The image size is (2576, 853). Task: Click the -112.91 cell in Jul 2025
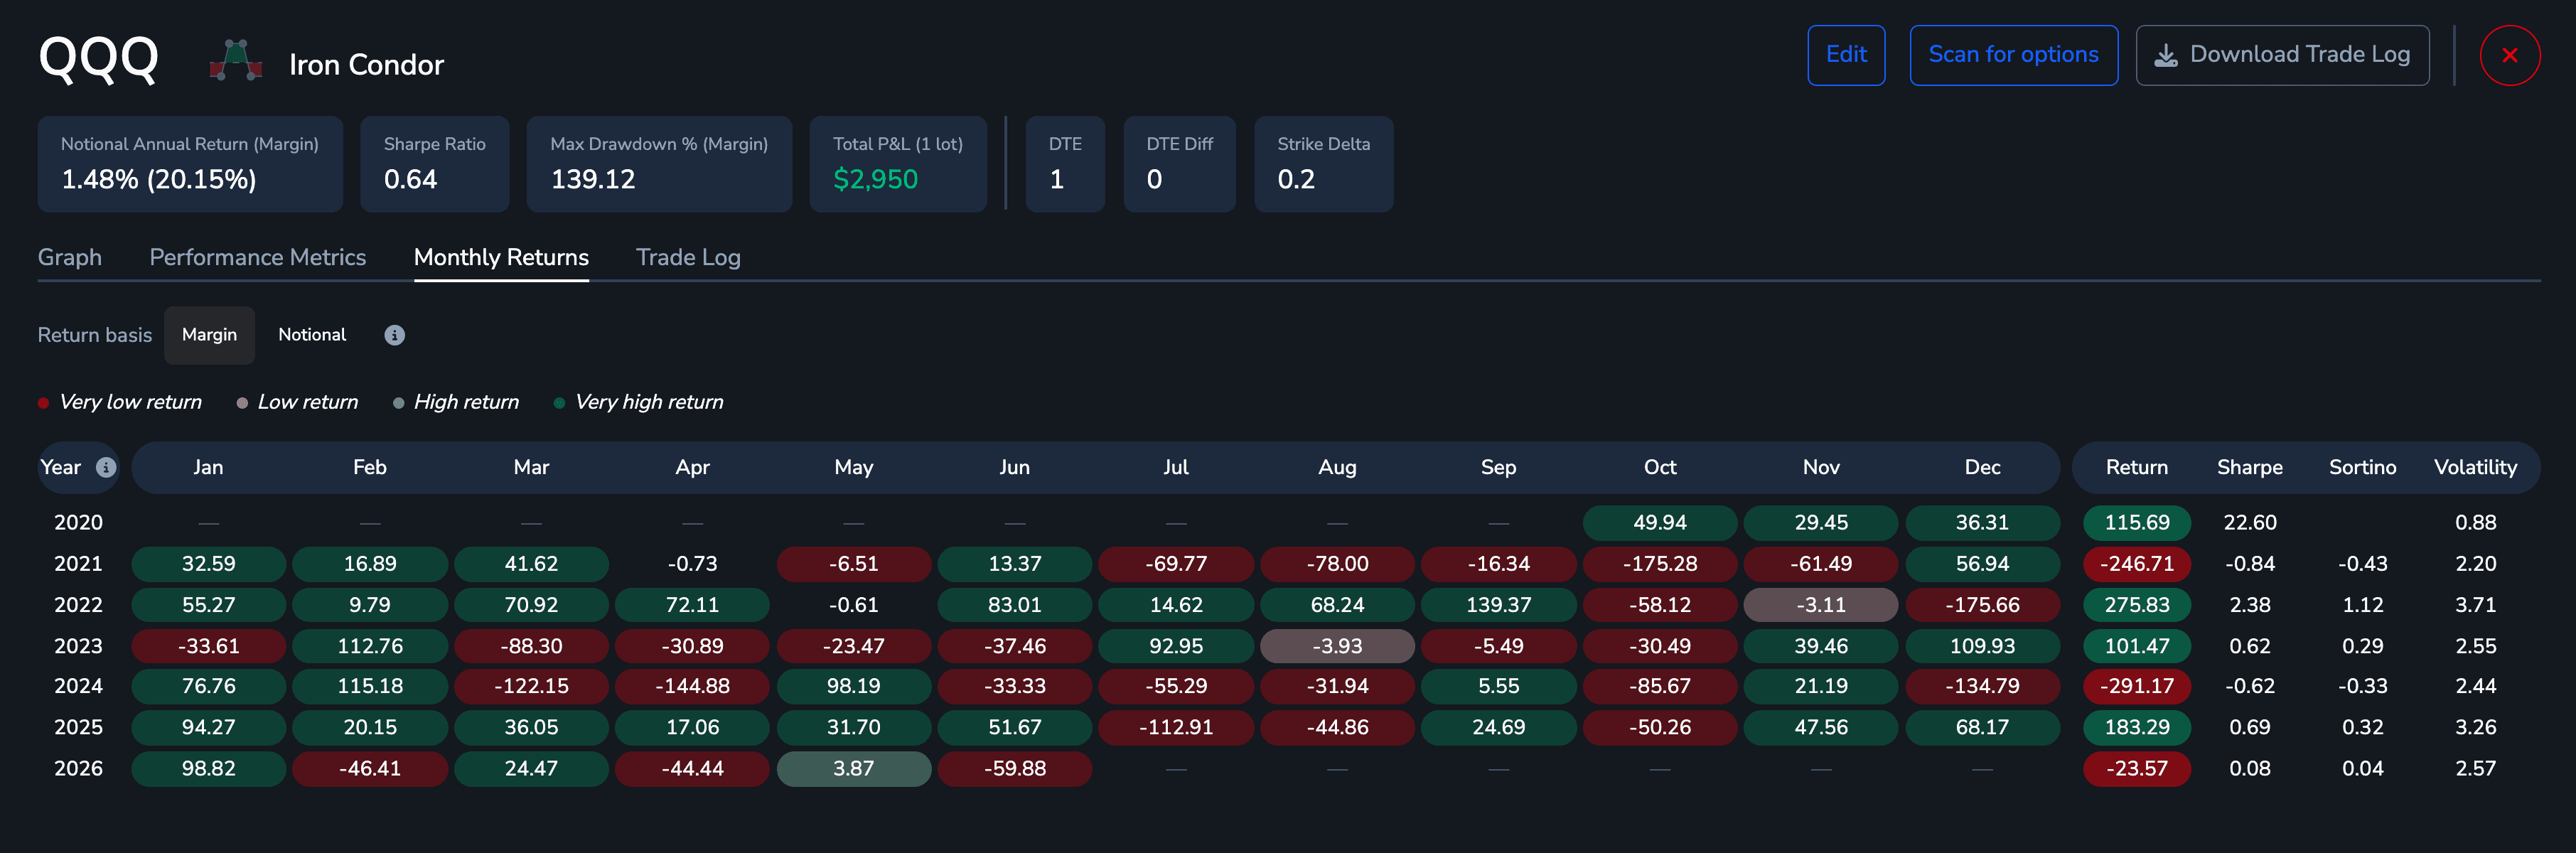tap(1176, 727)
